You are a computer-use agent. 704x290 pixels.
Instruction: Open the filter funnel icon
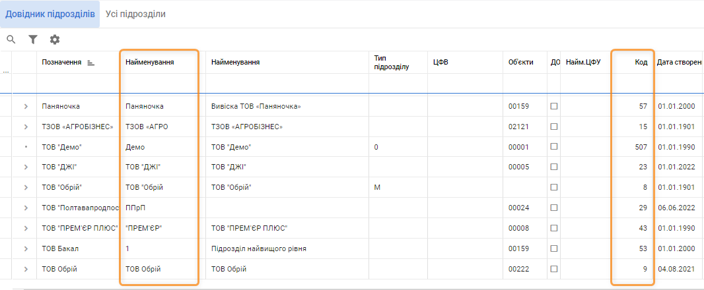[32, 40]
